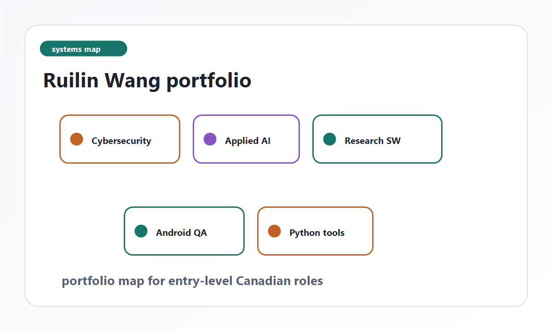The image size is (552, 331).
Task: Click the orange dot beside Cybersecurity
Action: (x=76, y=139)
